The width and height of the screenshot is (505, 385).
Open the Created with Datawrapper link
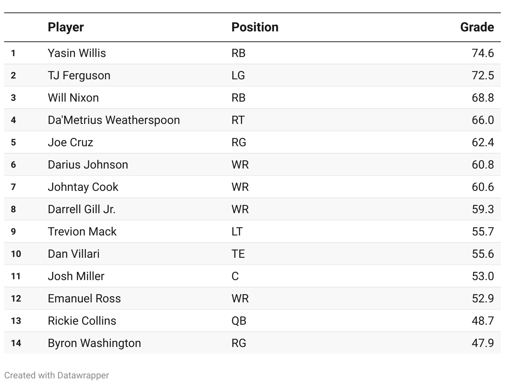(57, 375)
